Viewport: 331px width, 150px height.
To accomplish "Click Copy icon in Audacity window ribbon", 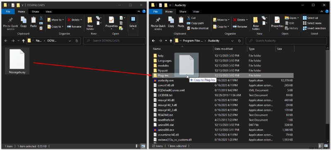I will click(171, 22).
